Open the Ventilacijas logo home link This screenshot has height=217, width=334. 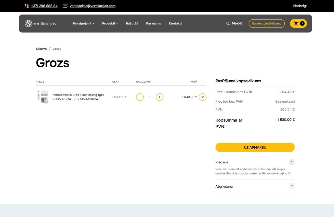(40, 24)
